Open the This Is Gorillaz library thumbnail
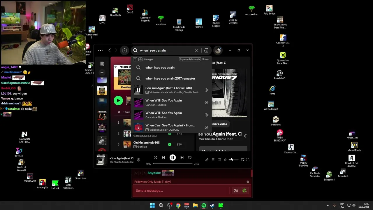Viewport: 373px width, 210px height. click(x=102, y=90)
